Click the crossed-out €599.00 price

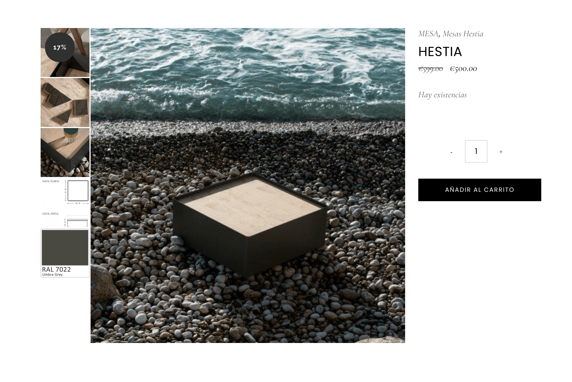coord(430,69)
